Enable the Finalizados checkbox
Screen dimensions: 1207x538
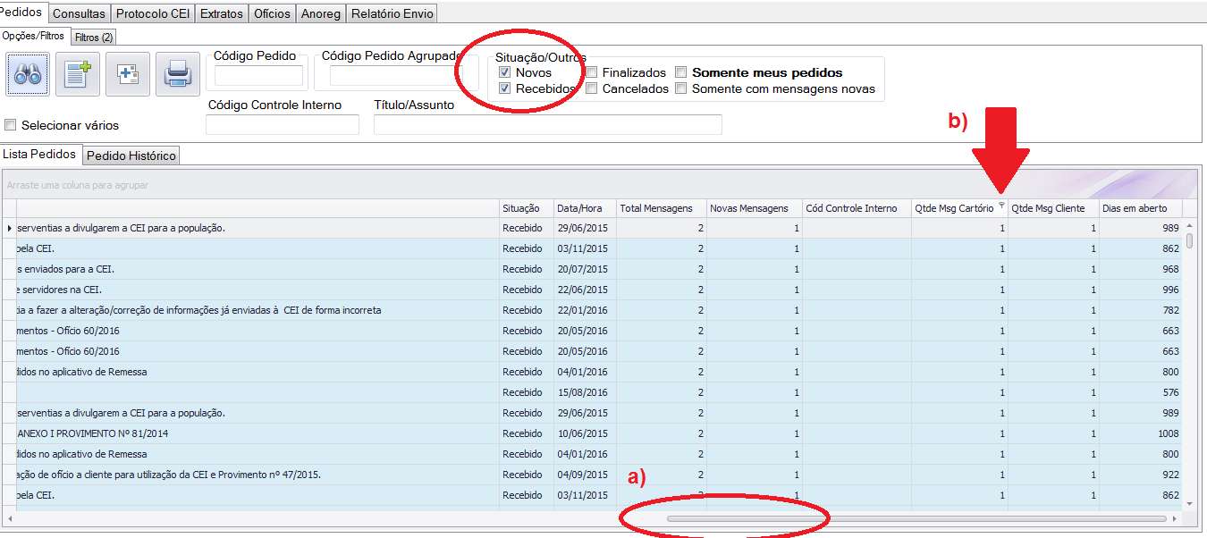tap(592, 72)
